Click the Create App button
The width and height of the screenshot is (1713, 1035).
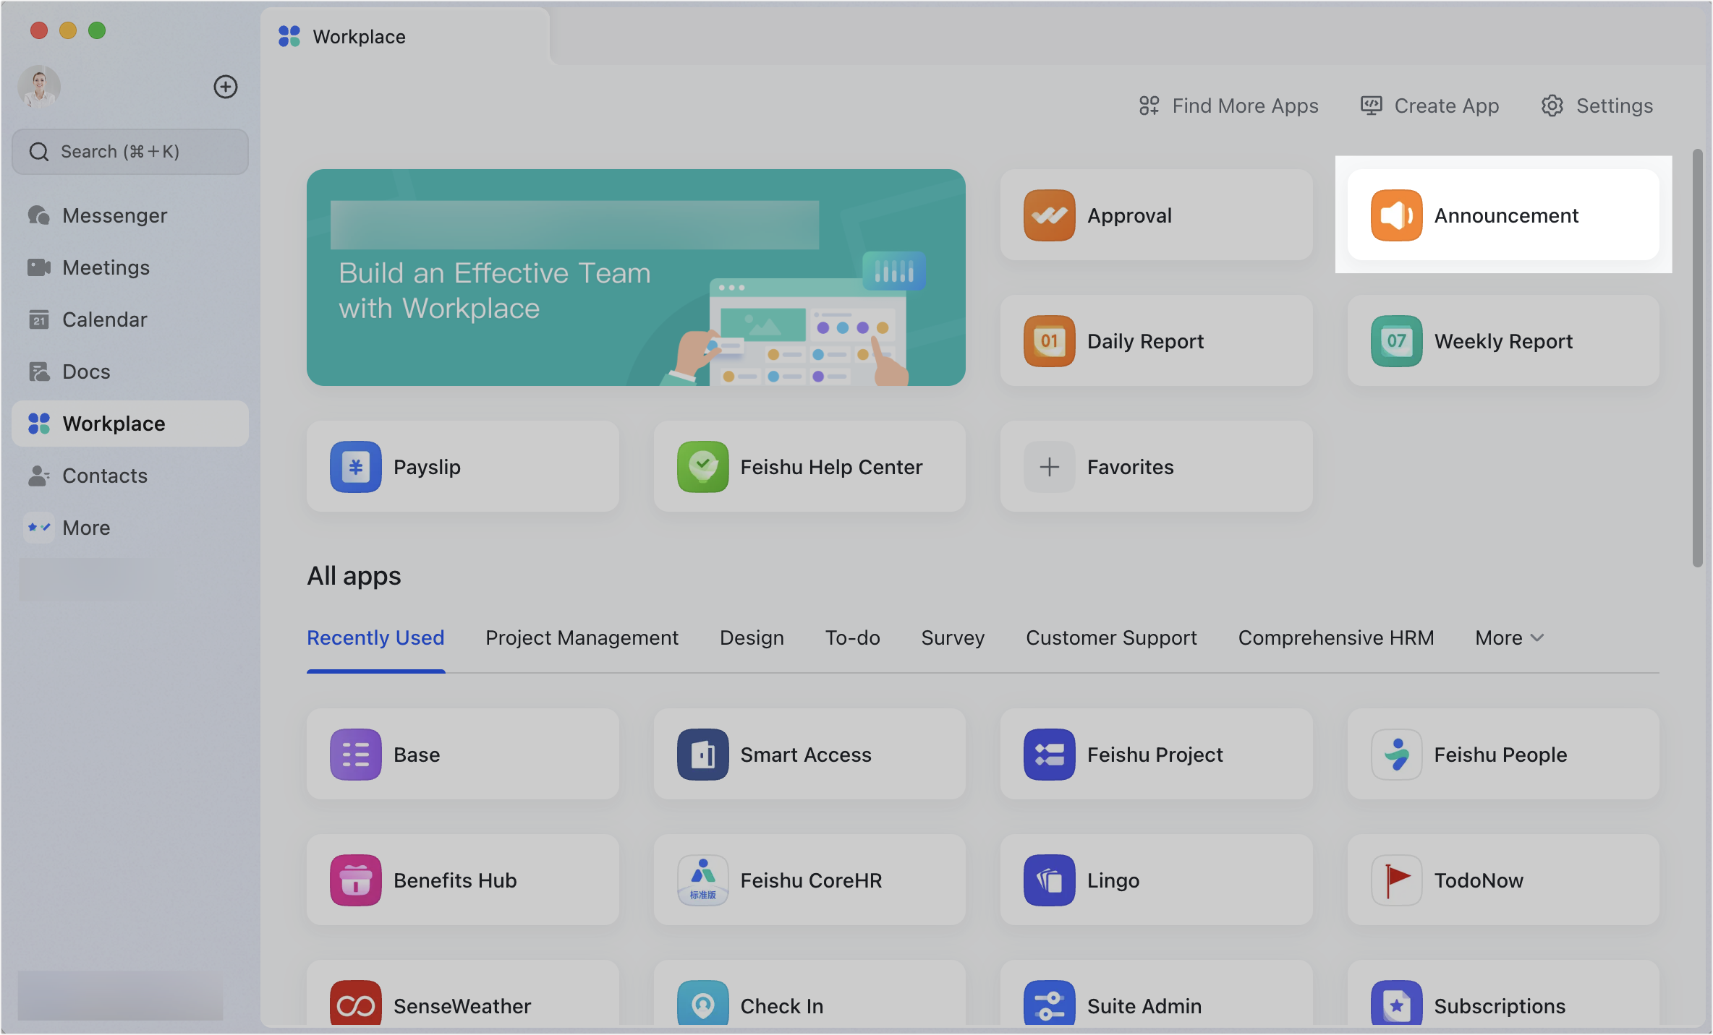(x=1430, y=106)
